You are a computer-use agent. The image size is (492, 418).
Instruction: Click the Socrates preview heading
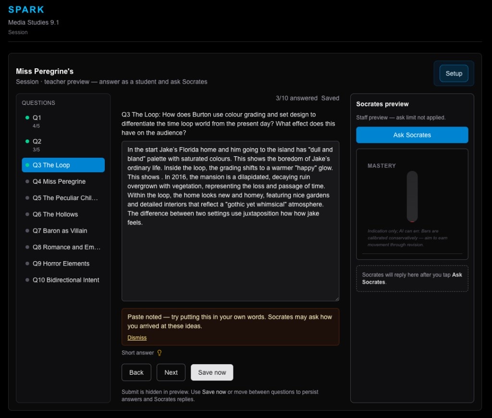[382, 104]
